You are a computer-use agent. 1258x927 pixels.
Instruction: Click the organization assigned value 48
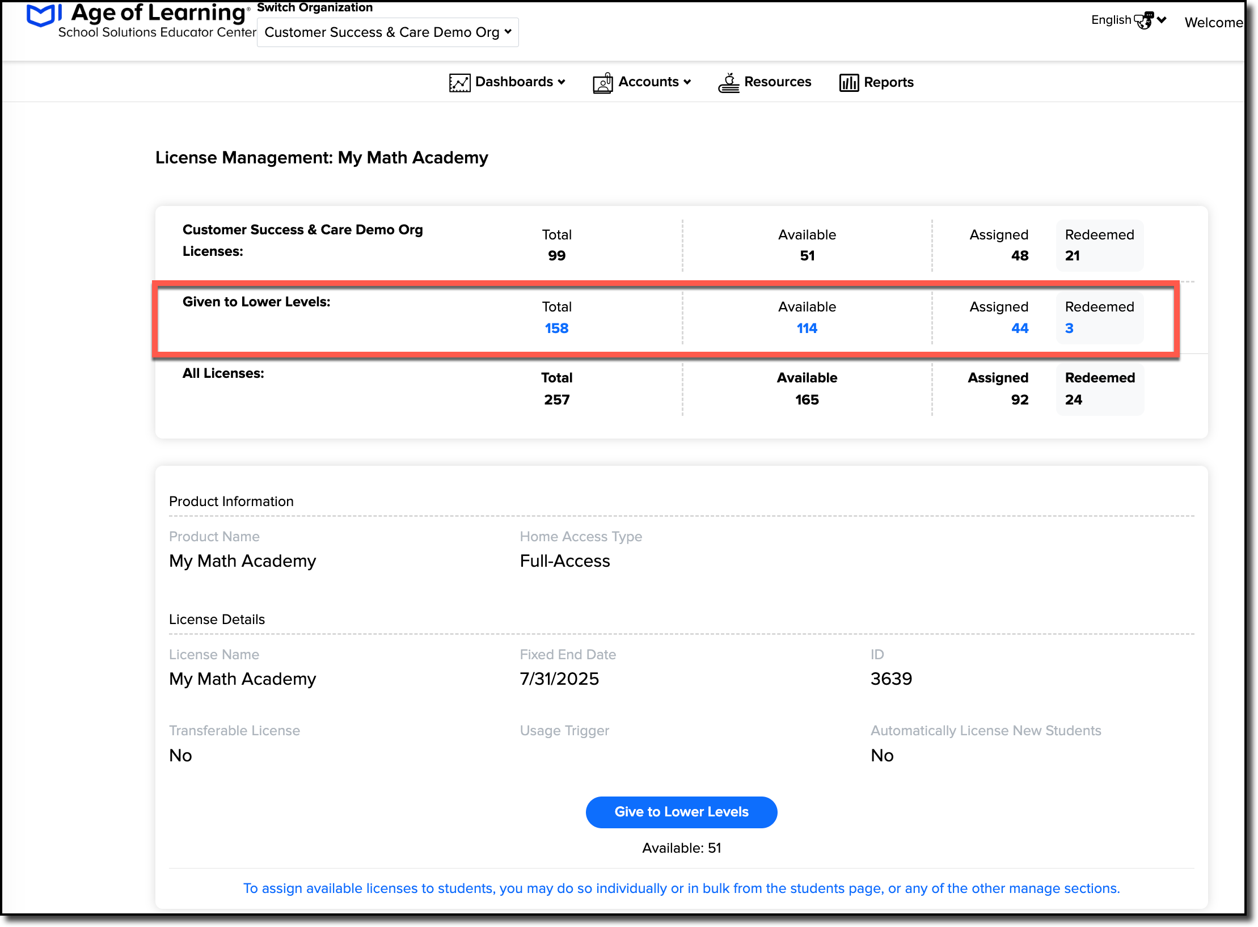point(1019,256)
